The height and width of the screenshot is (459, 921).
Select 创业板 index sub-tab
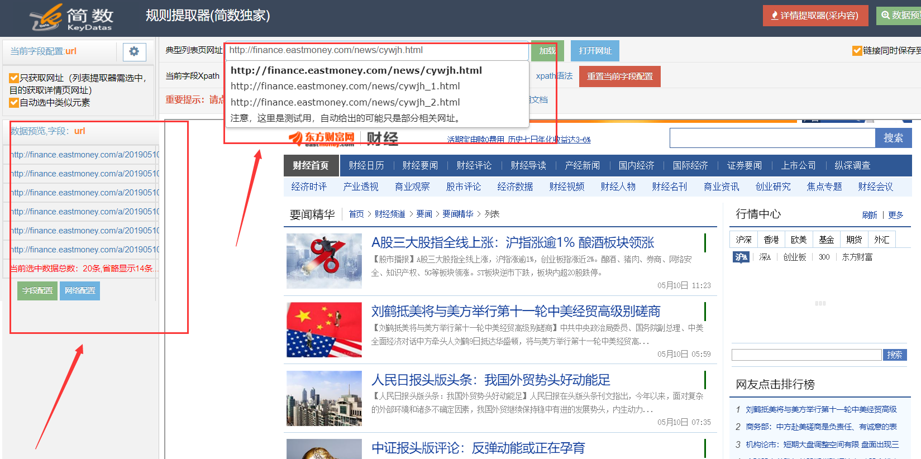tap(794, 257)
